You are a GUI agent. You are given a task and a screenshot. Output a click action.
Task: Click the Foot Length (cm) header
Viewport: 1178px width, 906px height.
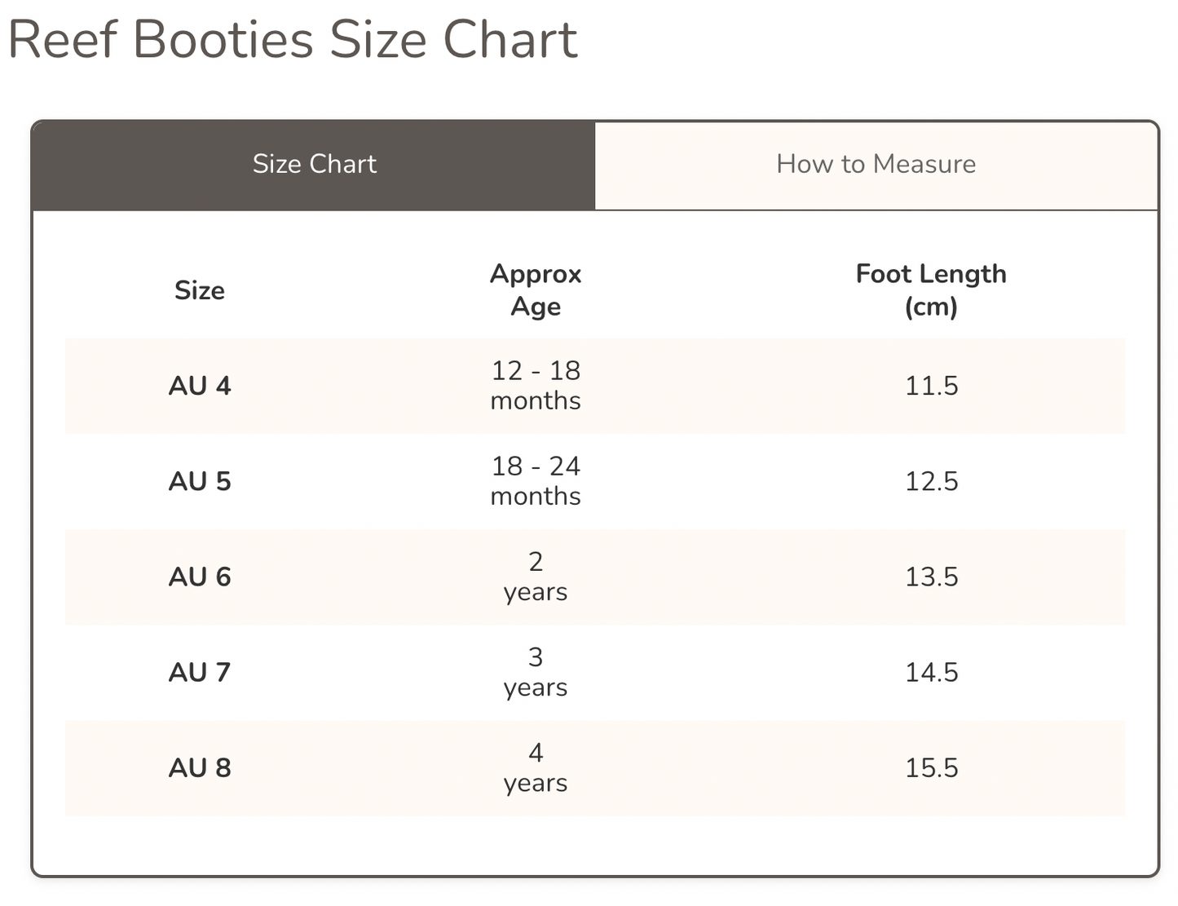coord(930,290)
